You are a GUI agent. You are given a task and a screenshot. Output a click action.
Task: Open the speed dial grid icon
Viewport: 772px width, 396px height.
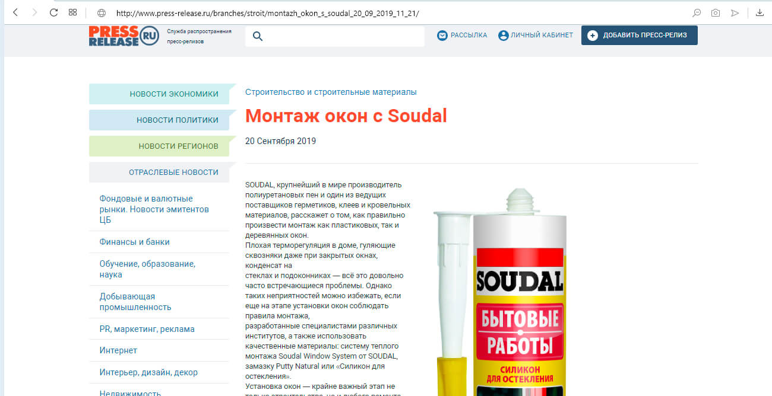pos(72,12)
